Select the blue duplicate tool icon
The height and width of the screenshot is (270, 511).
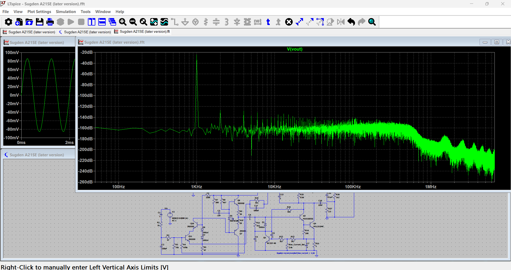[x=299, y=22]
